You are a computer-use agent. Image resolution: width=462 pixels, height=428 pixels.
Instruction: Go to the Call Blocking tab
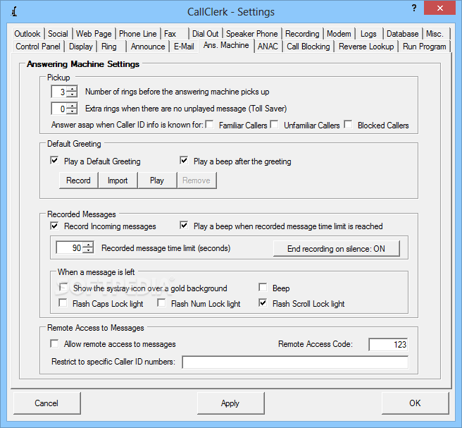coord(308,47)
